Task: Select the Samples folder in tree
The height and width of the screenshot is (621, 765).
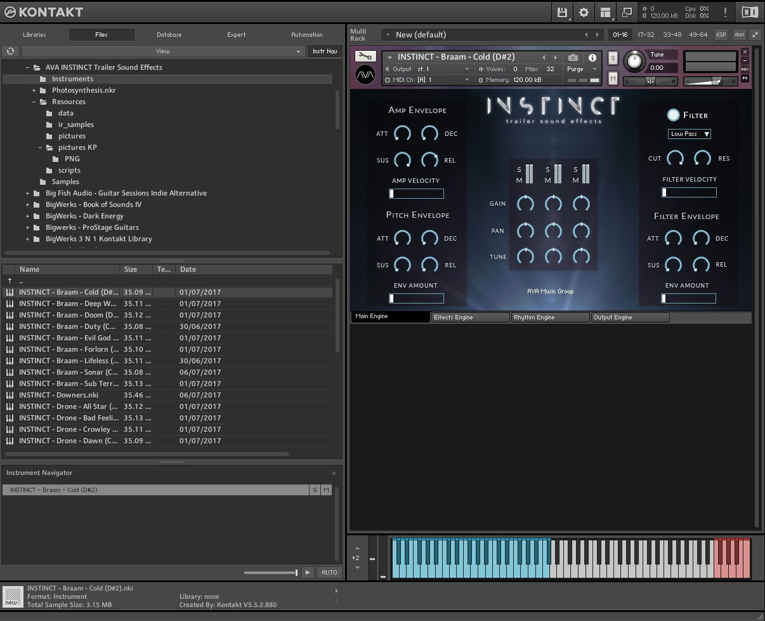Action: [65, 182]
